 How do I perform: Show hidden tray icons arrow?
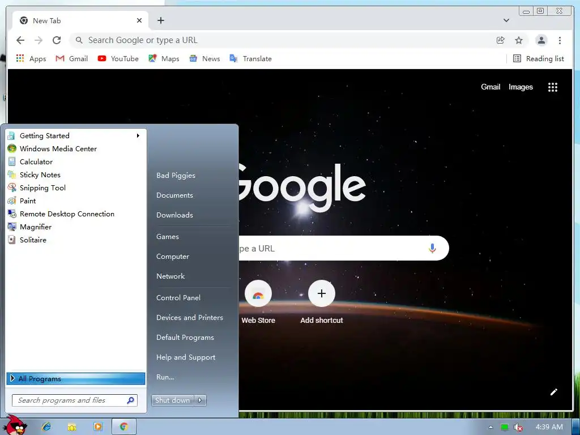click(x=491, y=427)
